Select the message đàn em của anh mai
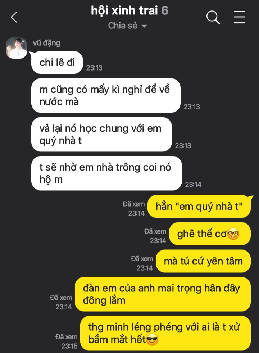259x353 pixels. (x=163, y=294)
